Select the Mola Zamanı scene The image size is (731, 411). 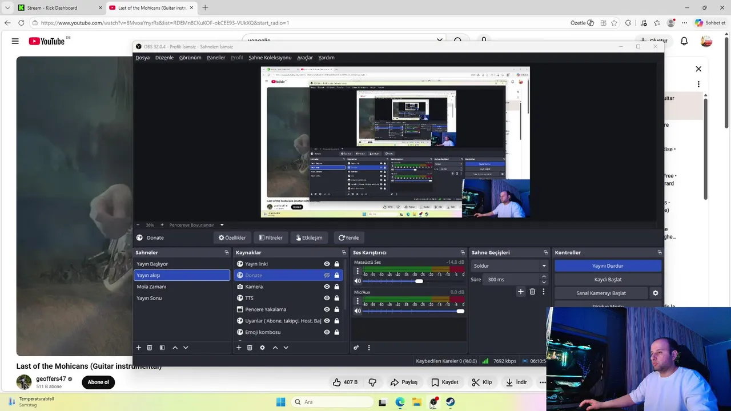click(x=182, y=287)
